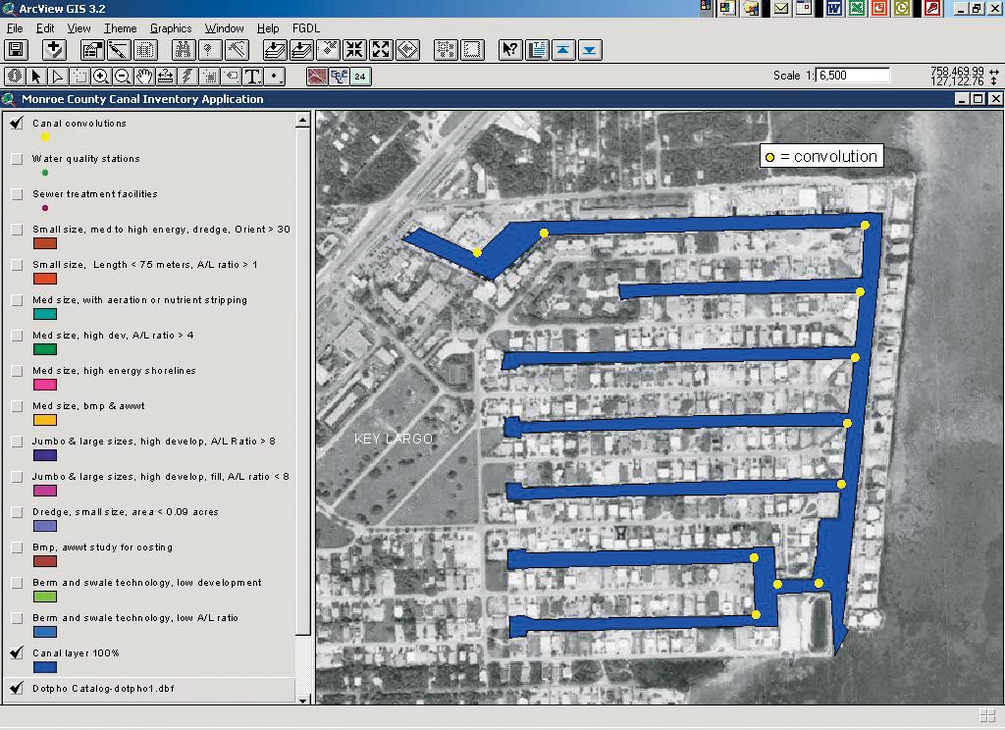Select the Identify tool
The width and height of the screenshot is (1005, 730).
[15, 77]
